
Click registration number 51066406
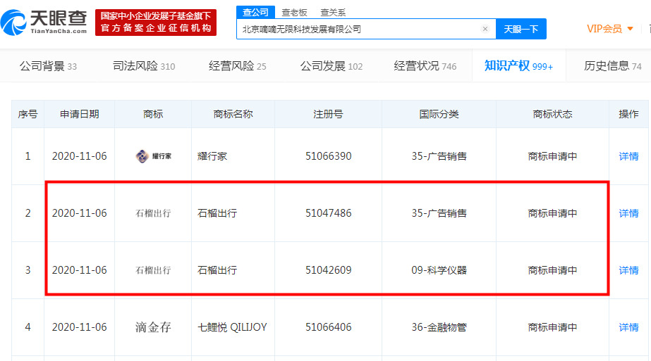329,327
